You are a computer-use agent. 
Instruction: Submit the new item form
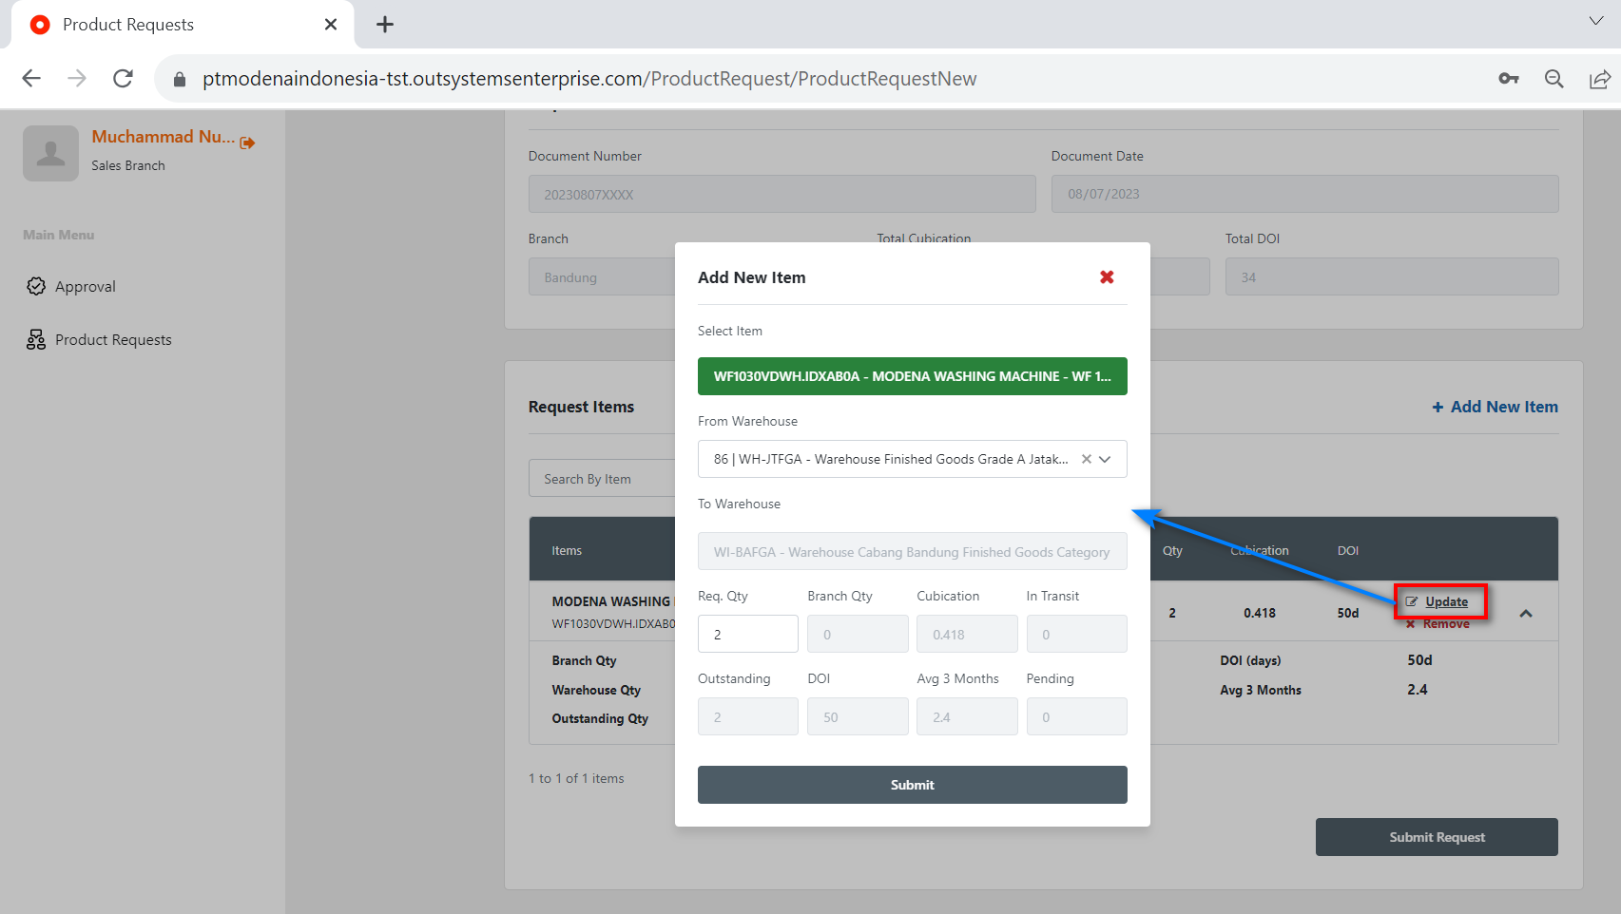coord(912,785)
